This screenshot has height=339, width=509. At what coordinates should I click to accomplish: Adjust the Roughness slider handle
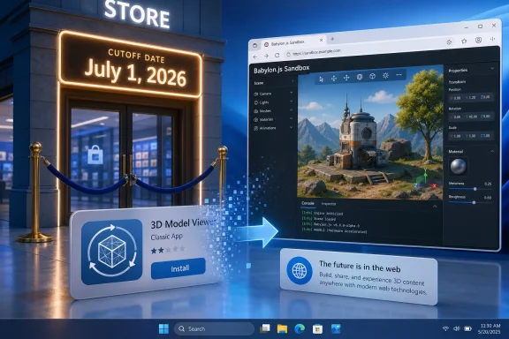point(474,202)
